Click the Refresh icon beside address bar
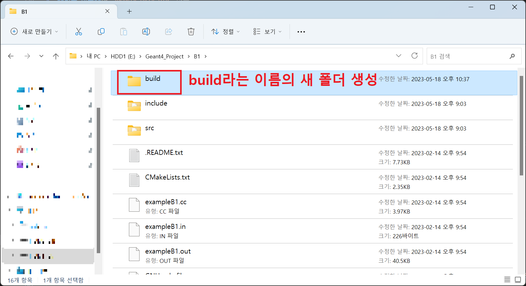 [415, 56]
